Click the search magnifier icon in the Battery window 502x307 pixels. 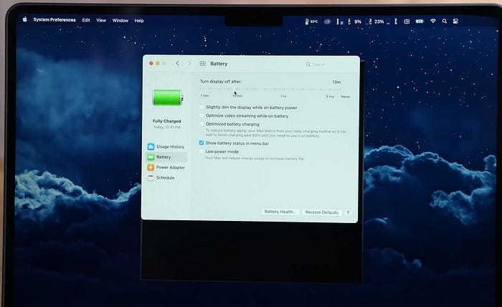[308, 65]
